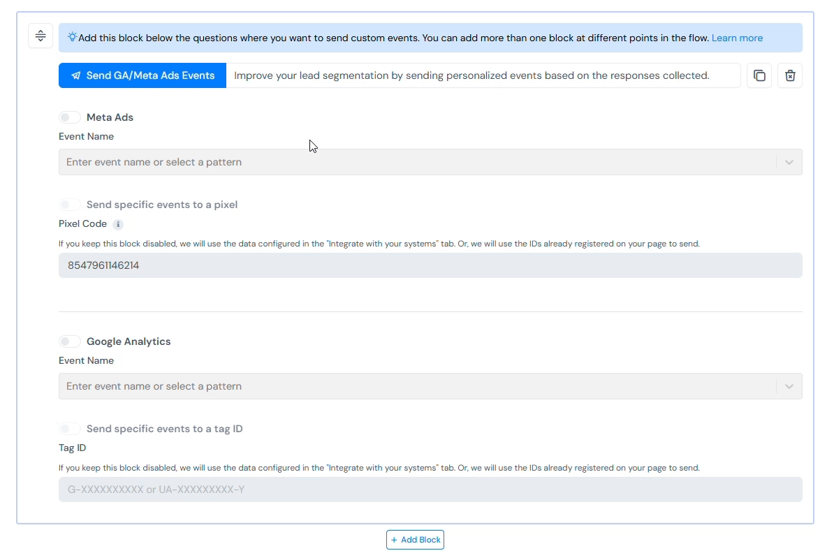This screenshot has height=553, width=827.
Task: Open the Google Analytics event name dropdown arrow
Action: [789, 386]
